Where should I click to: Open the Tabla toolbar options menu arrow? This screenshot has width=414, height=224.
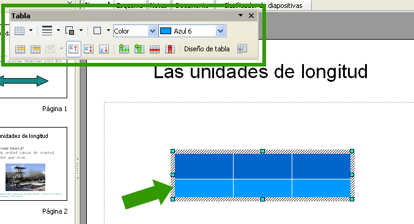(x=240, y=15)
